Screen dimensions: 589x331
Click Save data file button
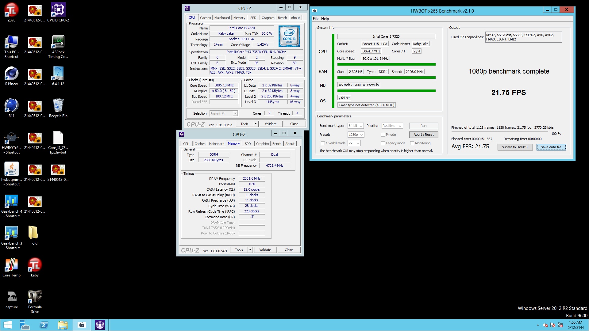[x=551, y=147]
